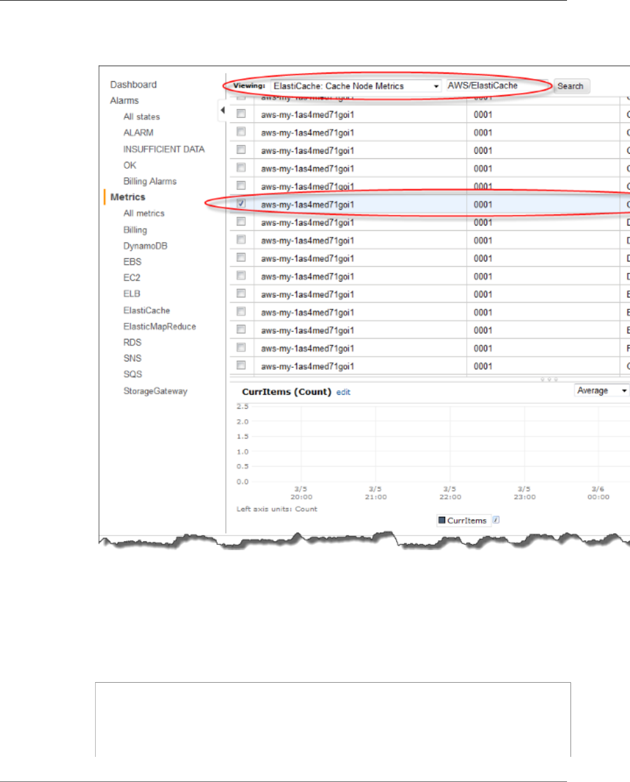The width and height of the screenshot is (630, 782).
Task: Open ElastiCache metrics in sidebar
Action: 146,310
